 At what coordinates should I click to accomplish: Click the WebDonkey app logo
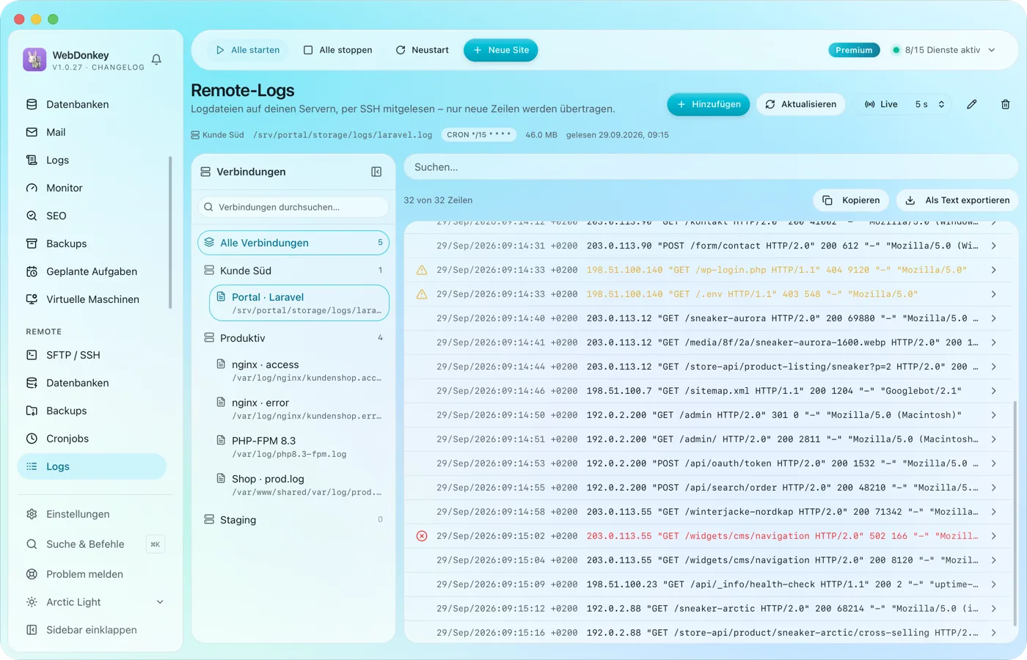[34, 59]
